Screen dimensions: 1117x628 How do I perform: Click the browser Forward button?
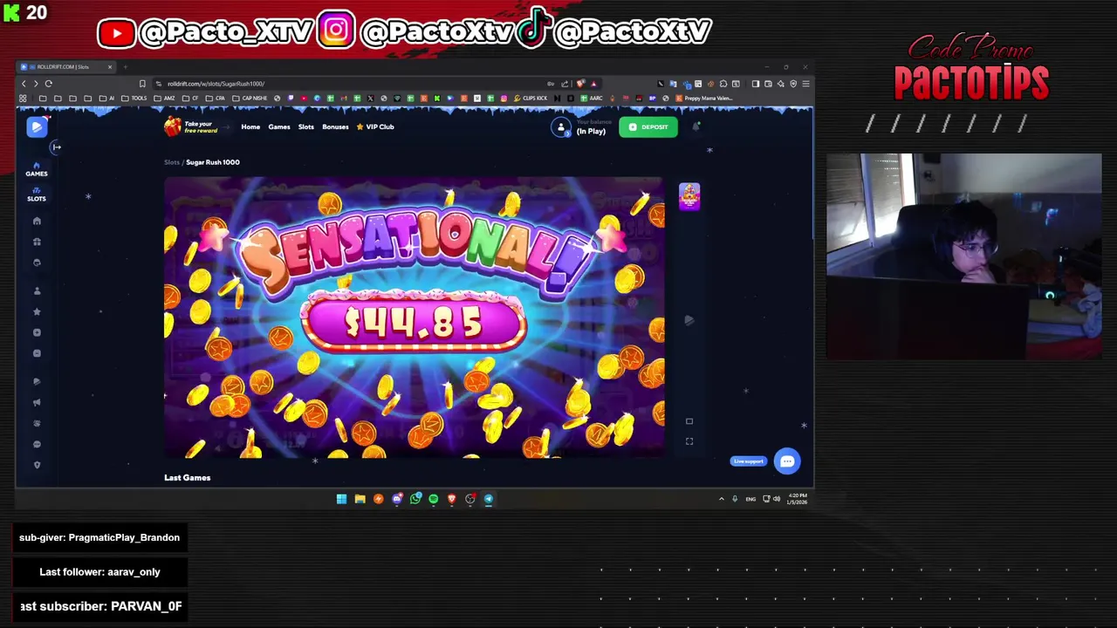click(x=36, y=84)
